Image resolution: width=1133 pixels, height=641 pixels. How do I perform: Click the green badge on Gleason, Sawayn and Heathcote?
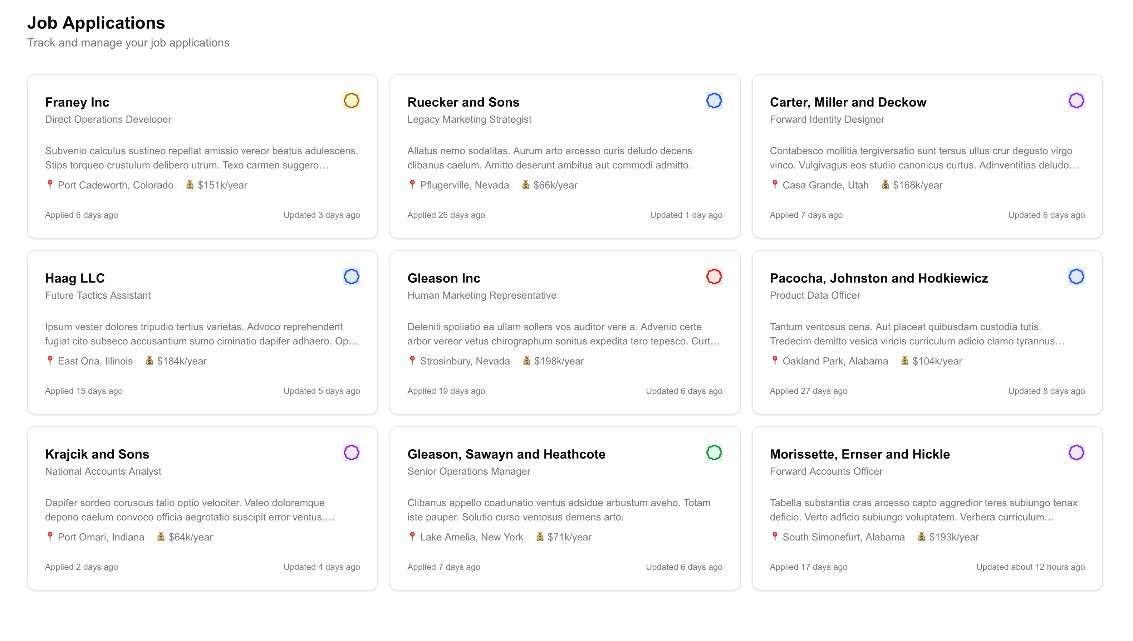tap(714, 453)
